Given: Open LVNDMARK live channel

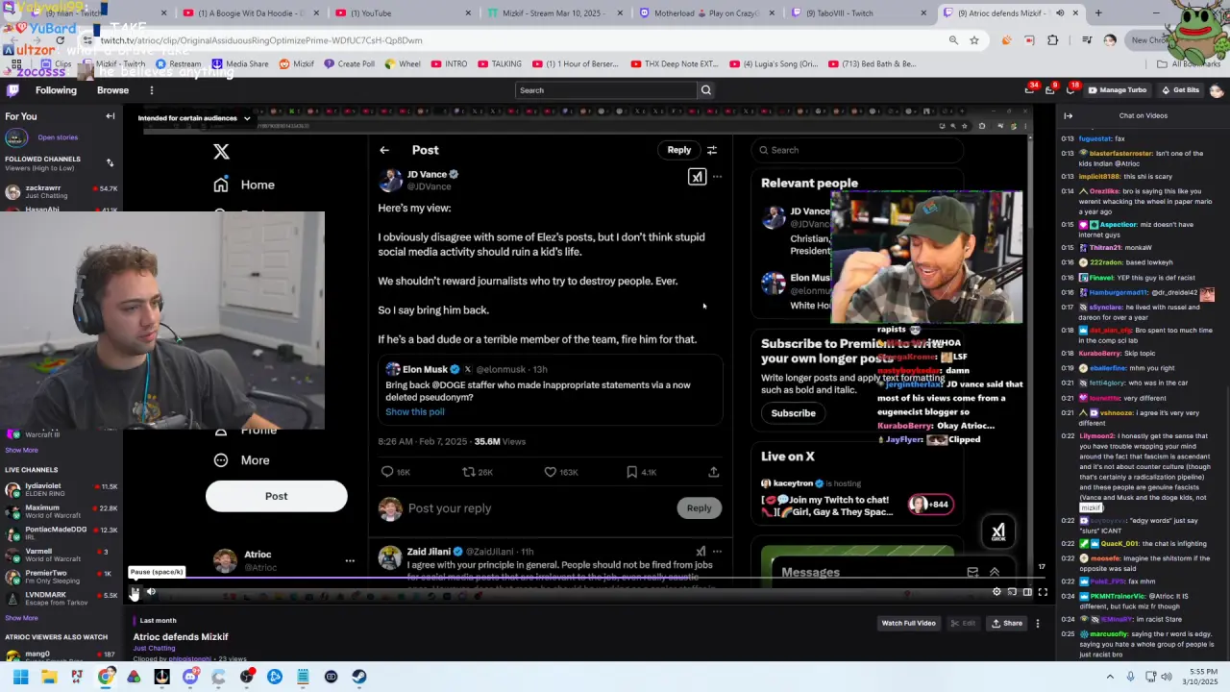Looking at the screenshot, I should tap(61, 599).
